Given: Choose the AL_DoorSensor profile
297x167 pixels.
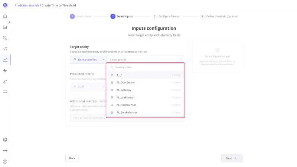Looking at the screenshot, I should 145,82.
